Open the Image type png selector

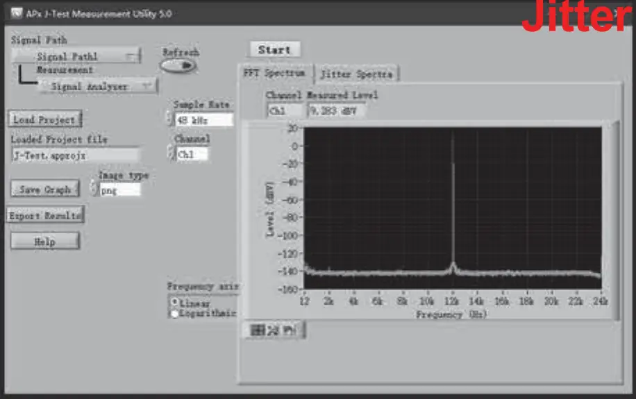point(120,190)
